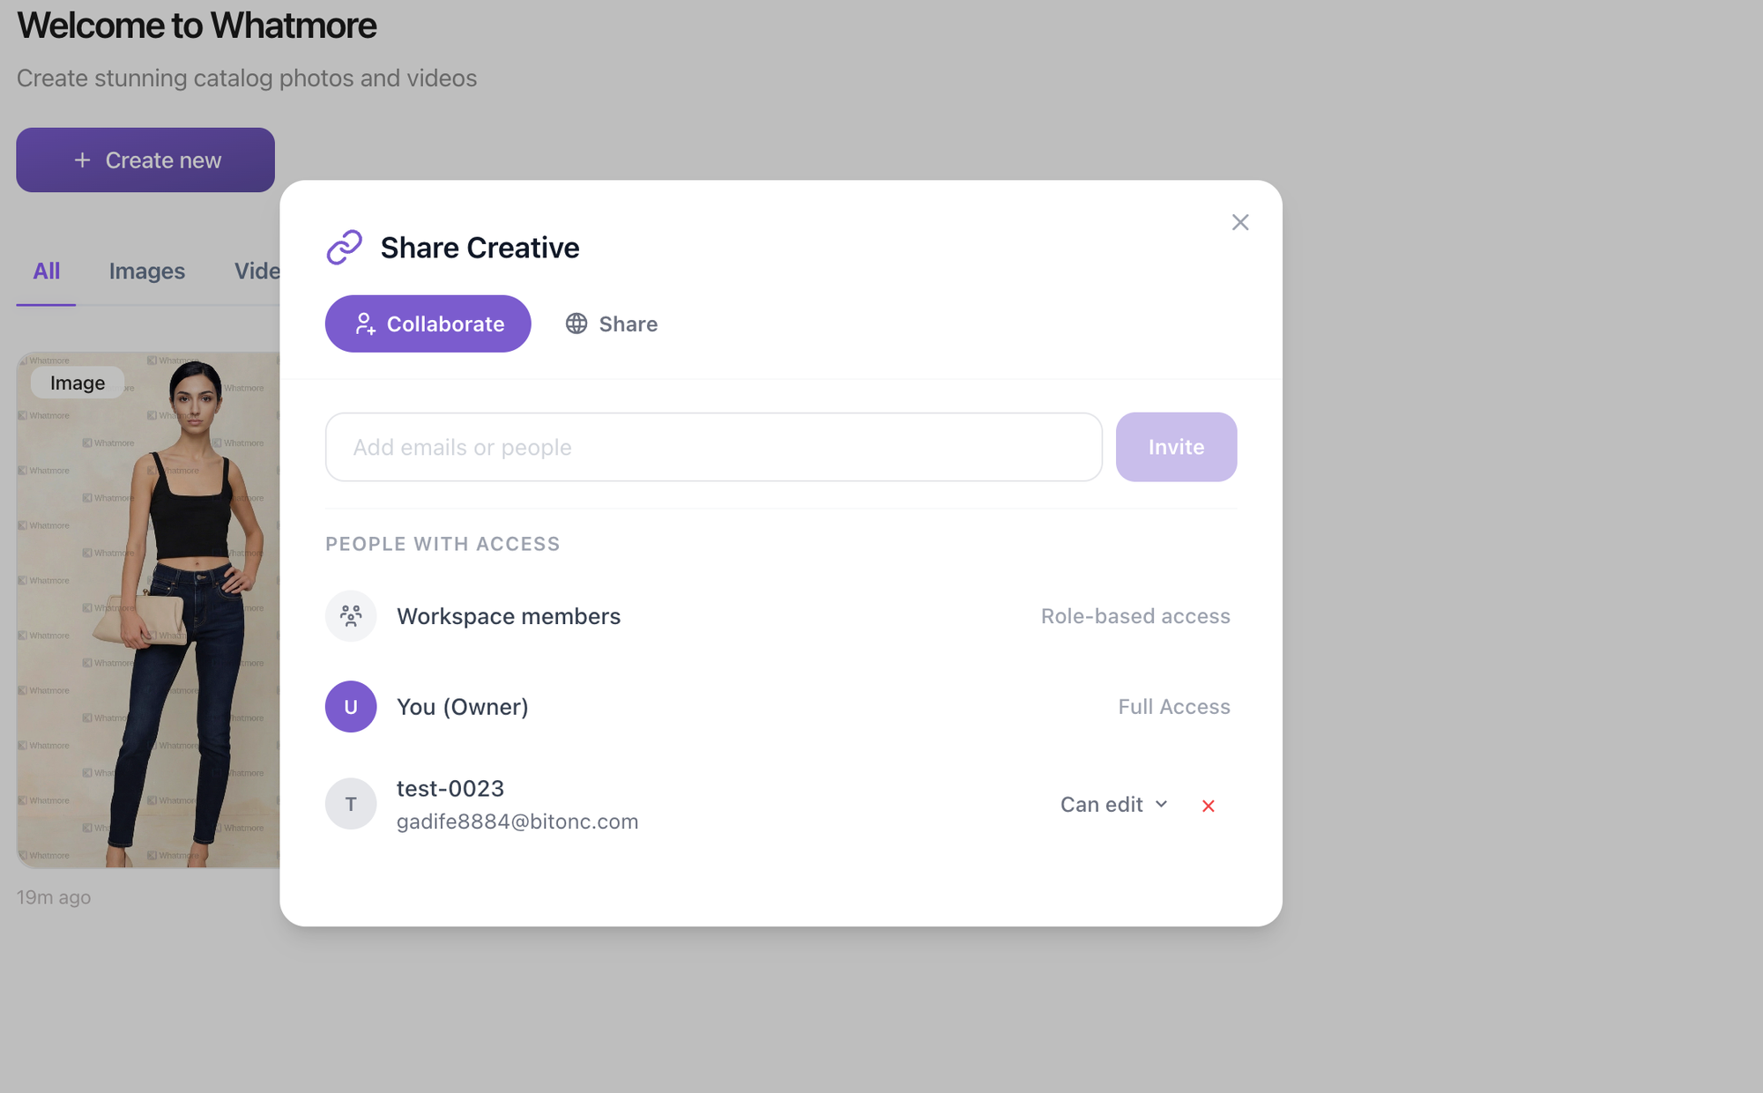Image resolution: width=1763 pixels, height=1093 pixels.
Task: Click the gadife8884@bitonc.com email text
Action: tap(517, 822)
